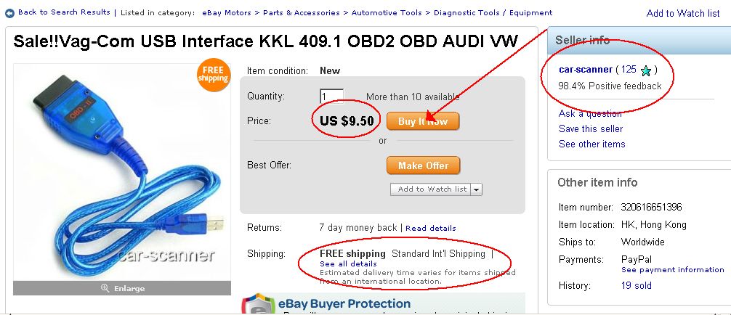Click See payment information link

672,269
